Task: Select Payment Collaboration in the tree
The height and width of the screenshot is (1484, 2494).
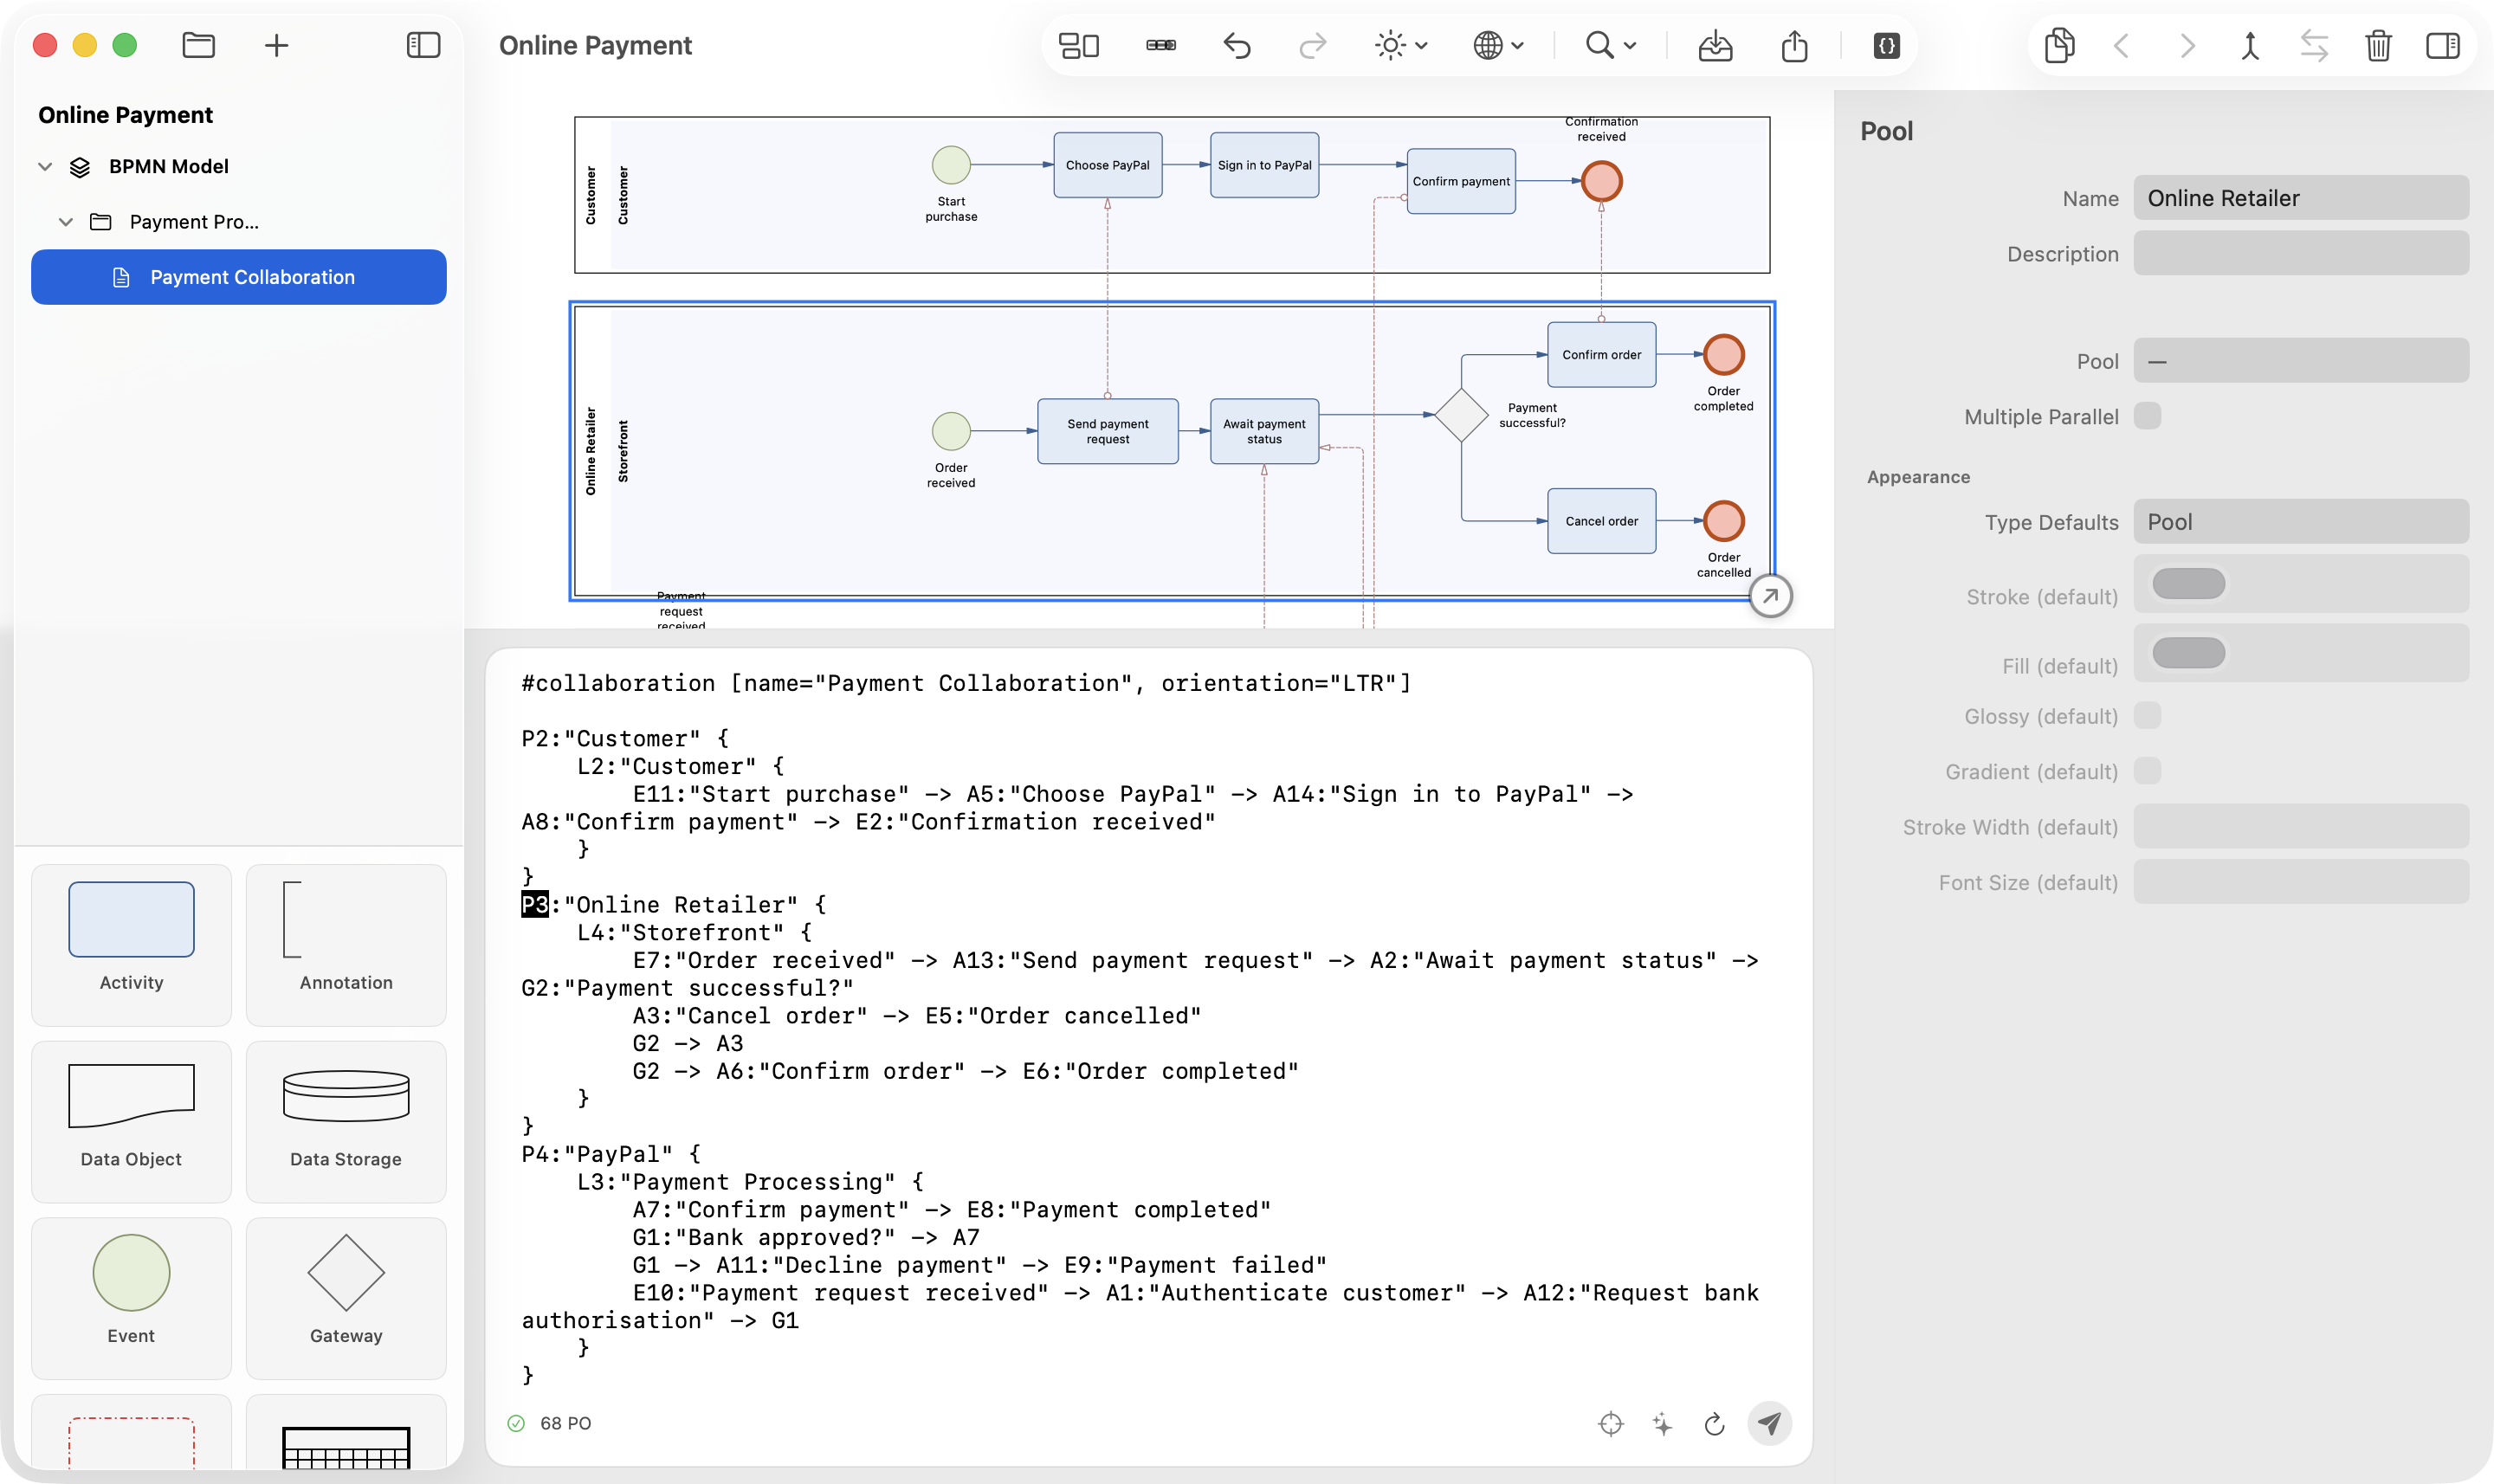Action: pos(239,277)
